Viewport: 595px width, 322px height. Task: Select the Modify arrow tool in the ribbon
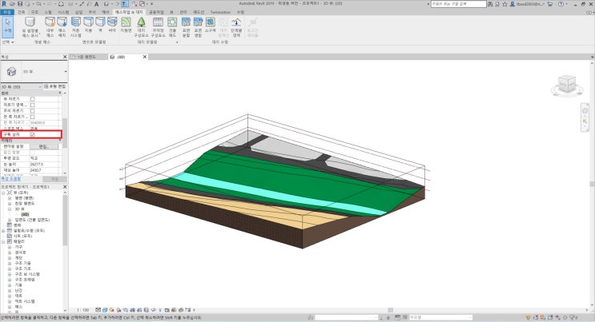[7, 26]
